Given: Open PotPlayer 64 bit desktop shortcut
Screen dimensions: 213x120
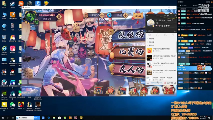Looking at the screenshot, I should (4, 106).
